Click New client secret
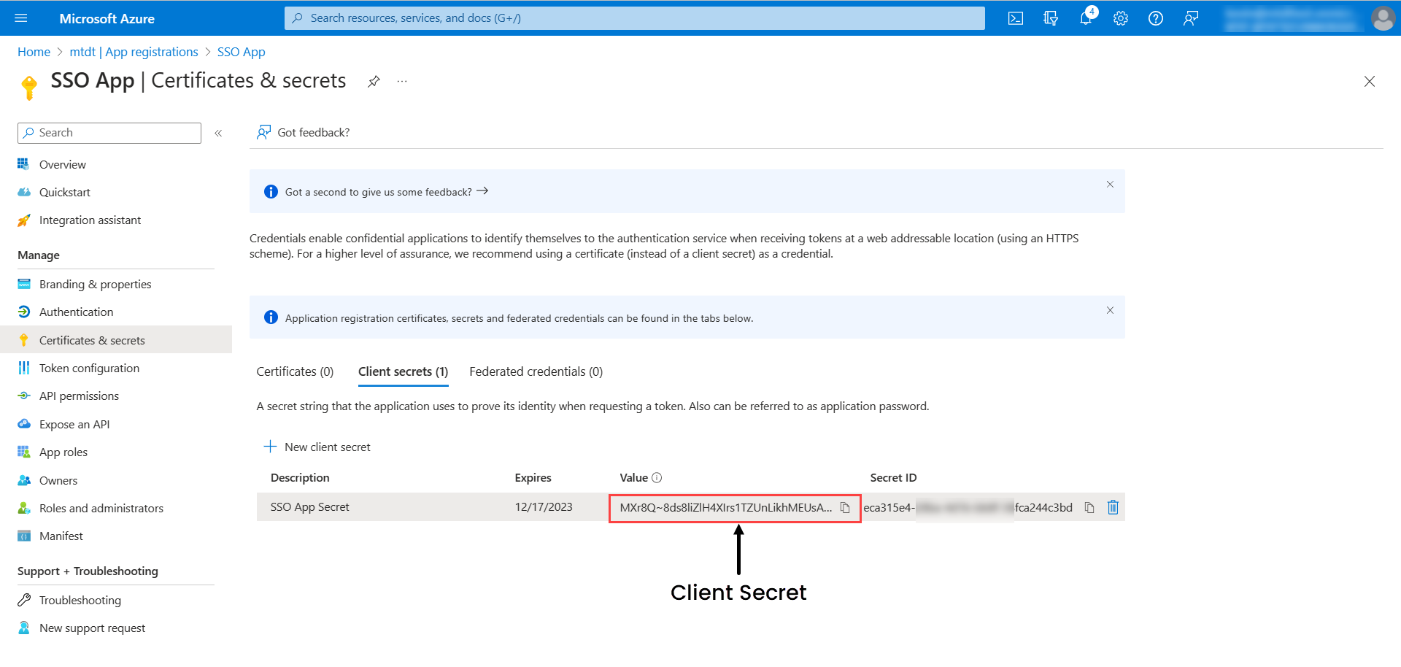The height and width of the screenshot is (667, 1401). click(x=317, y=447)
